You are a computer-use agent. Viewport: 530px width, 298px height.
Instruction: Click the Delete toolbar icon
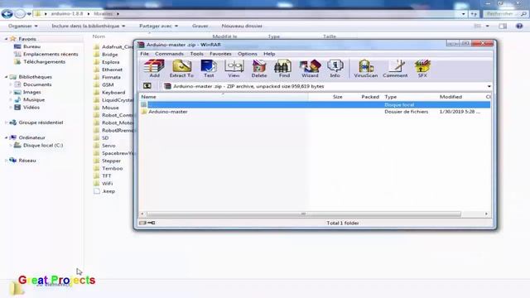(x=259, y=68)
